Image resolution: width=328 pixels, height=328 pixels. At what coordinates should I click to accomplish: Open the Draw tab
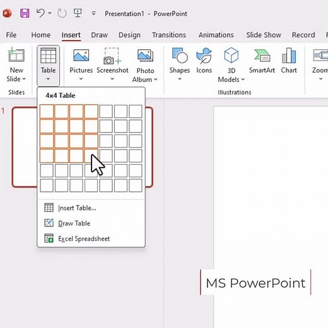coord(99,35)
